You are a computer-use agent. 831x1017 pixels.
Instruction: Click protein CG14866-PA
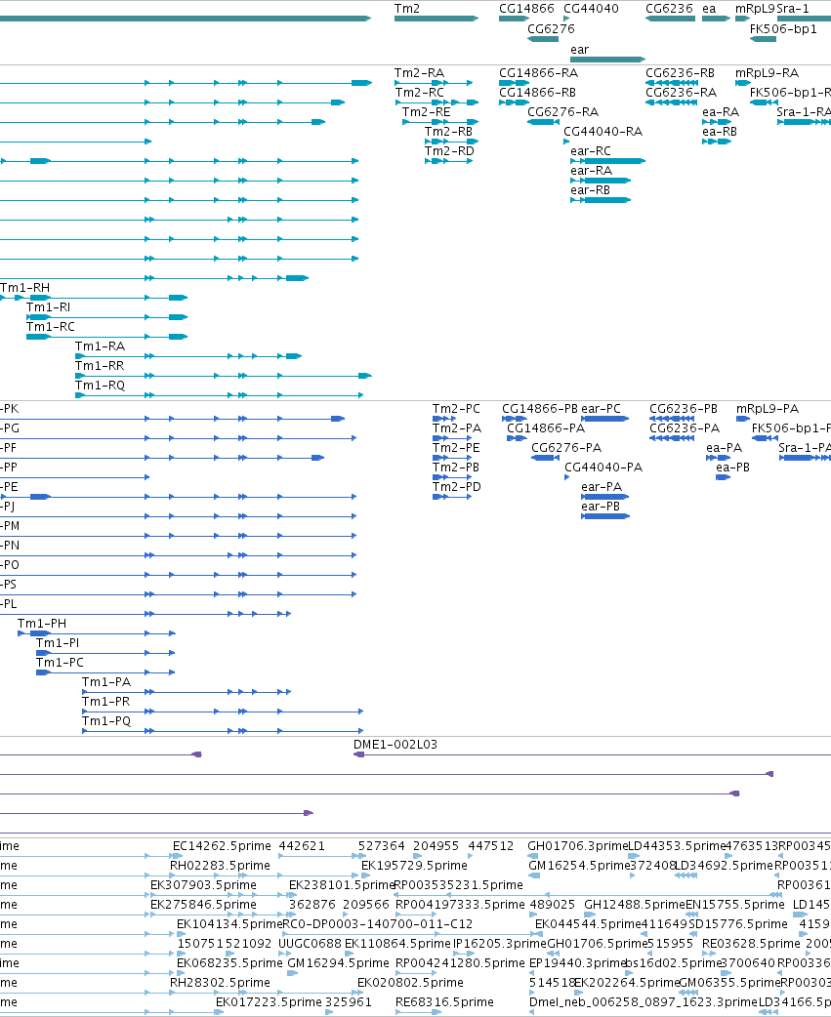pyautogui.click(x=546, y=428)
